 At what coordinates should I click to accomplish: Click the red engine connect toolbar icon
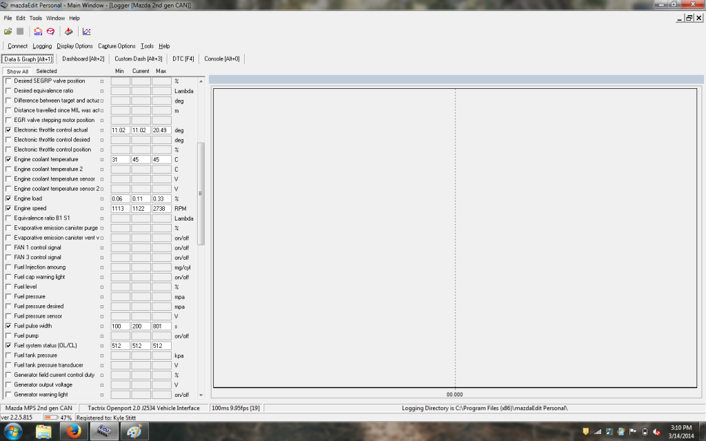click(x=39, y=32)
